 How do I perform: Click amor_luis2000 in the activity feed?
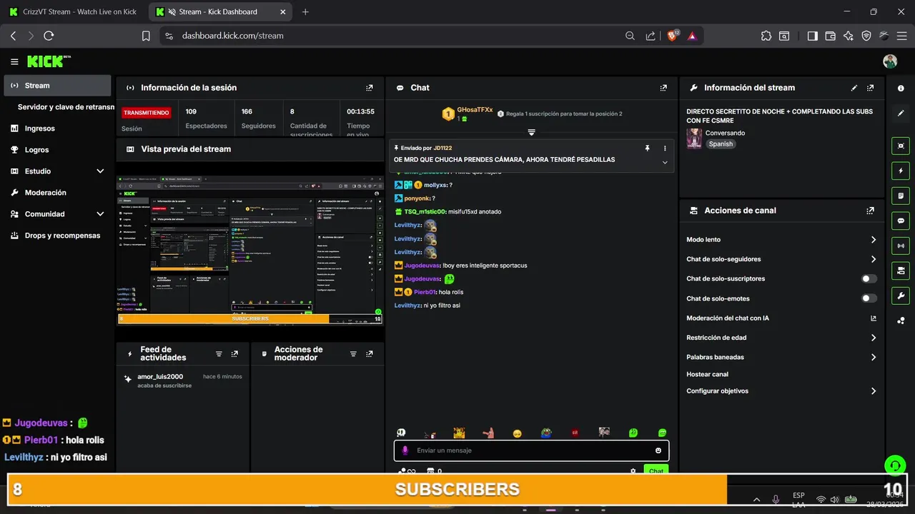[x=160, y=376]
